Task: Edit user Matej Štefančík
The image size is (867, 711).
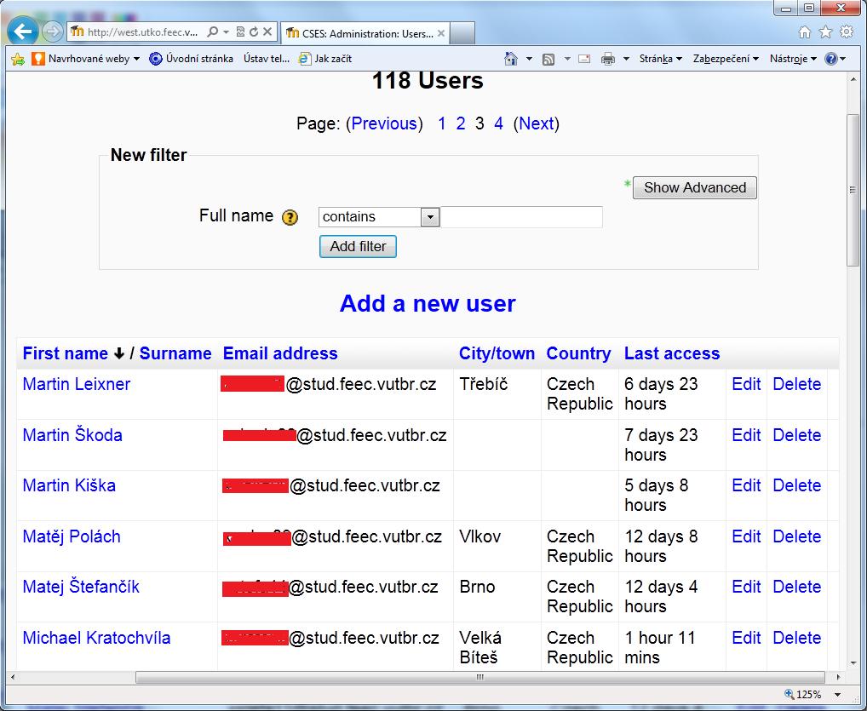Action: click(746, 587)
